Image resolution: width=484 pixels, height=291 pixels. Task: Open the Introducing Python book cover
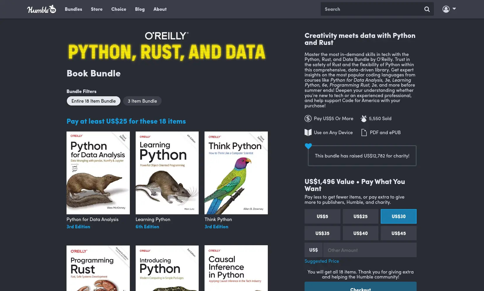(x=167, y=268)
